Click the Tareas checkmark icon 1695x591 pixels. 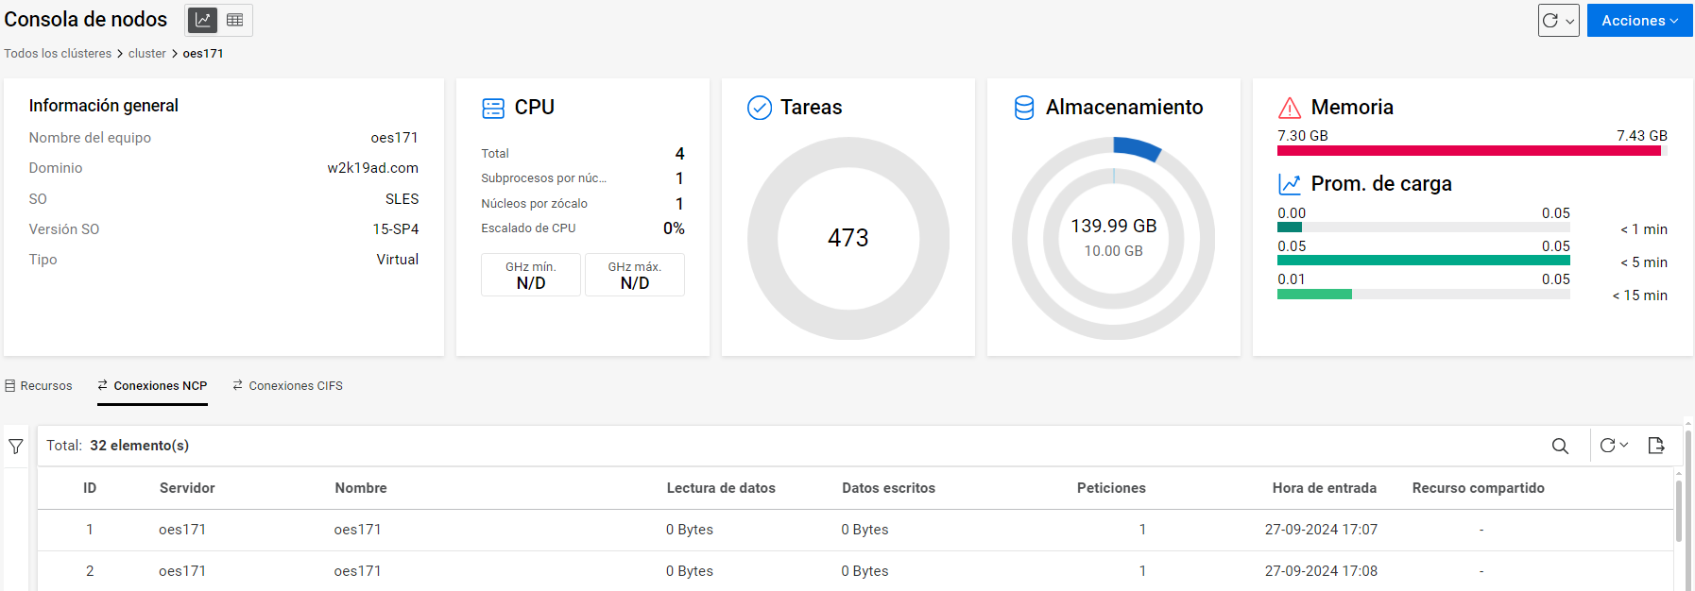[760, 108]
